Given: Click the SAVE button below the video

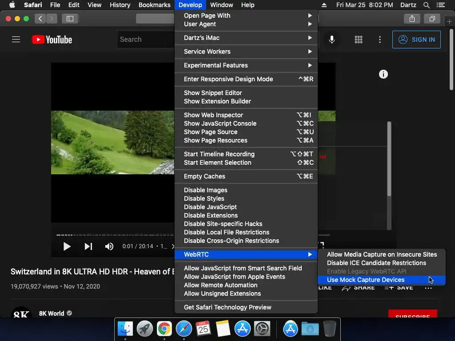Looking at the screenshot, I should click(399, 288).
